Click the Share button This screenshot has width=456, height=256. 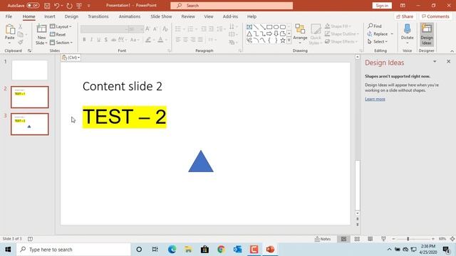point(405,16)
